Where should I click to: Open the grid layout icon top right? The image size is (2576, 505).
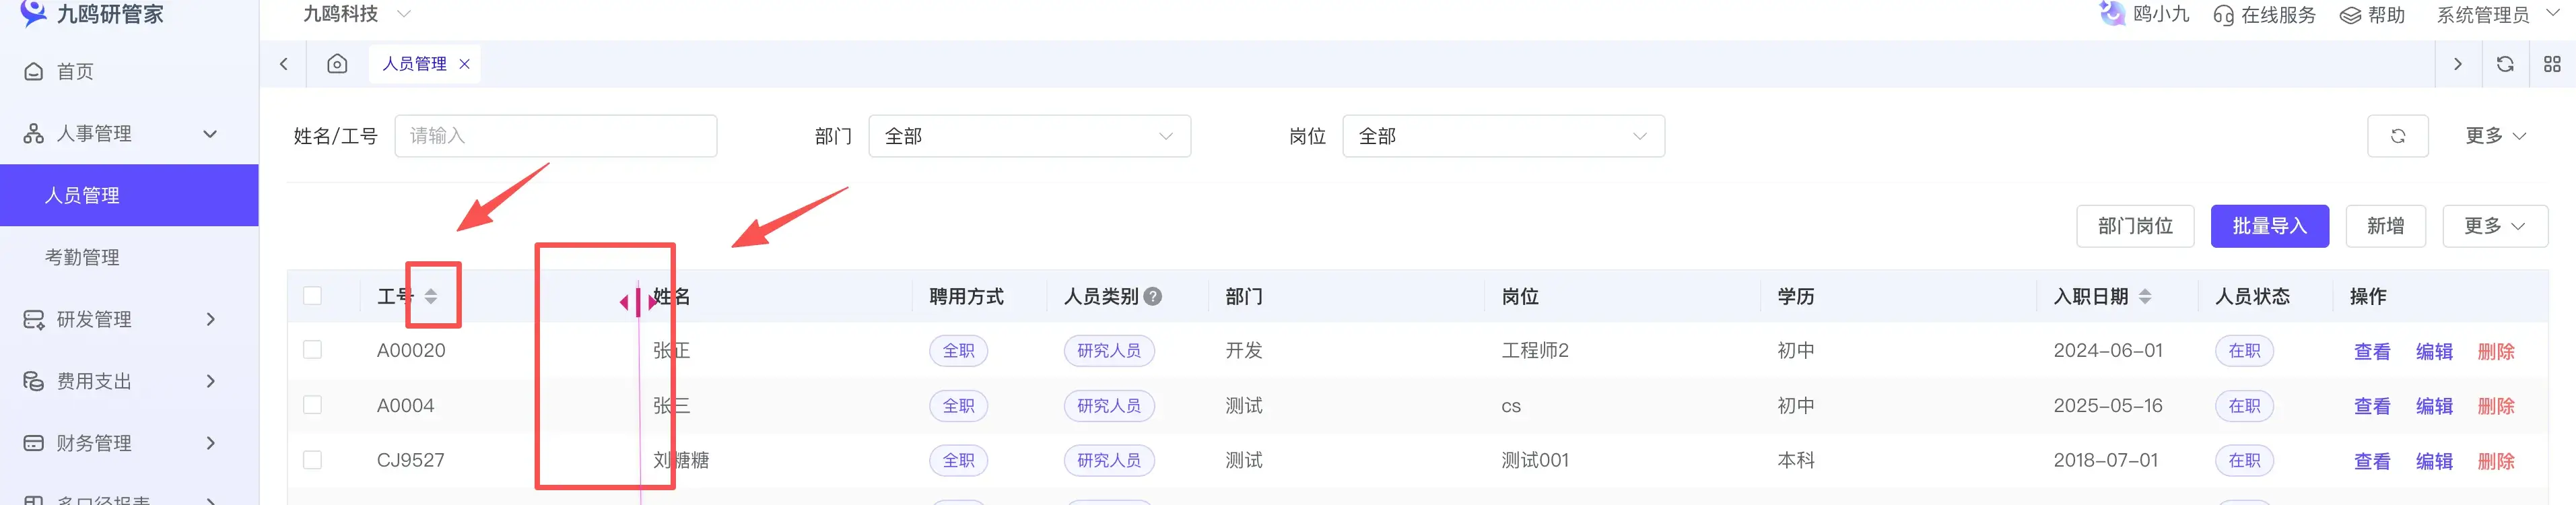pos(2553,63)
